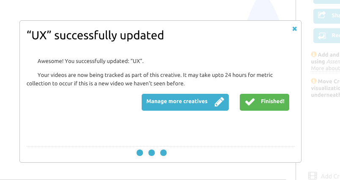Select the last blue step dot
The width and height of the screenshot is (340, 180).
pos(164,153)
